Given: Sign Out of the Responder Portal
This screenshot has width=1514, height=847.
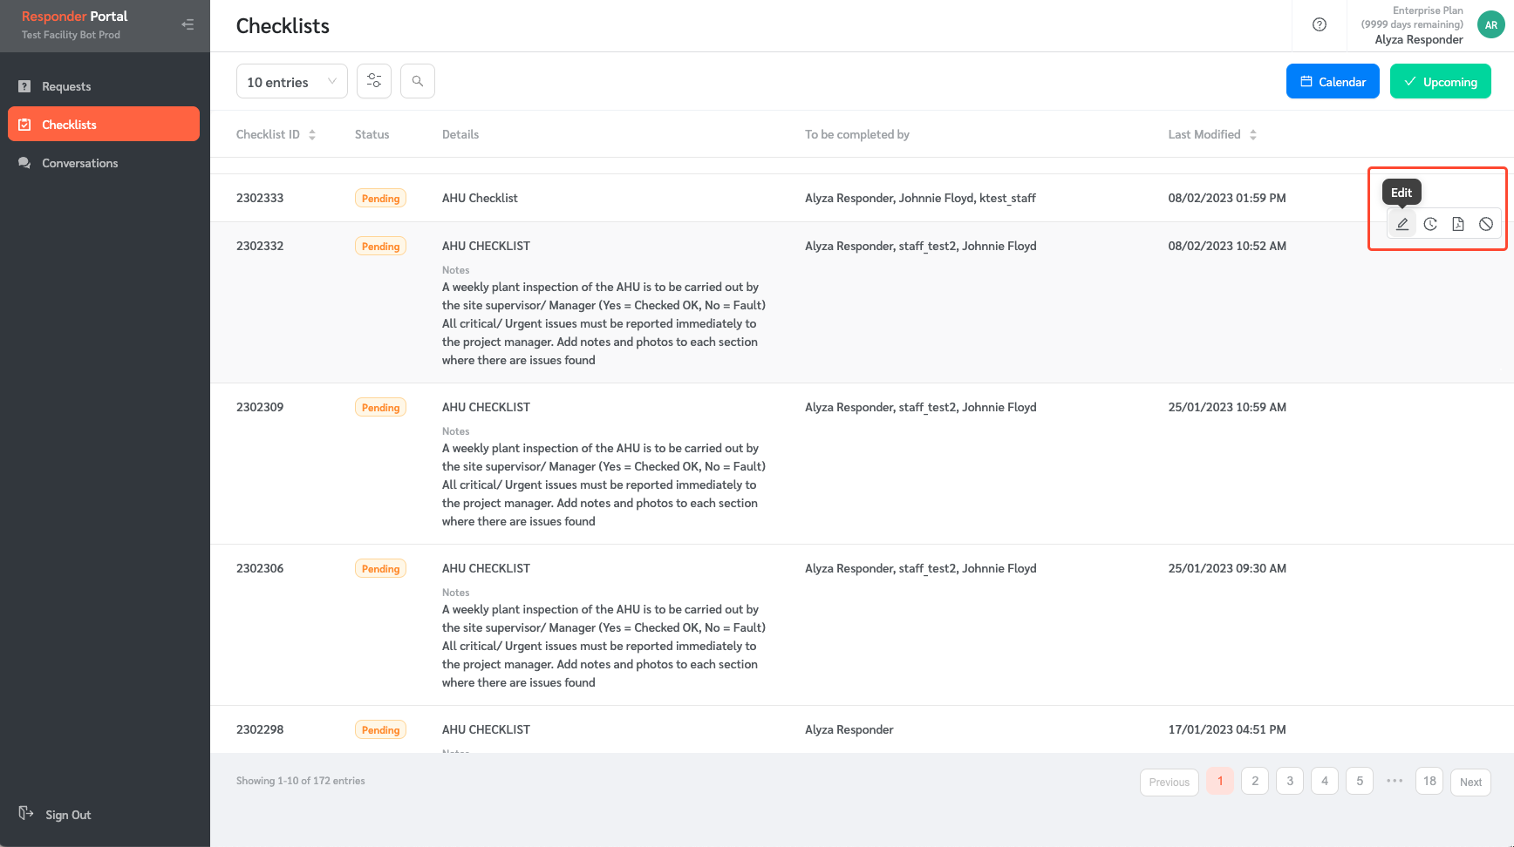Looking at the screenshot, I should click(67, 814).
